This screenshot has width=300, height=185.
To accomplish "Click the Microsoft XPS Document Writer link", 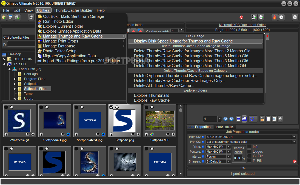I will coord(242,25).
